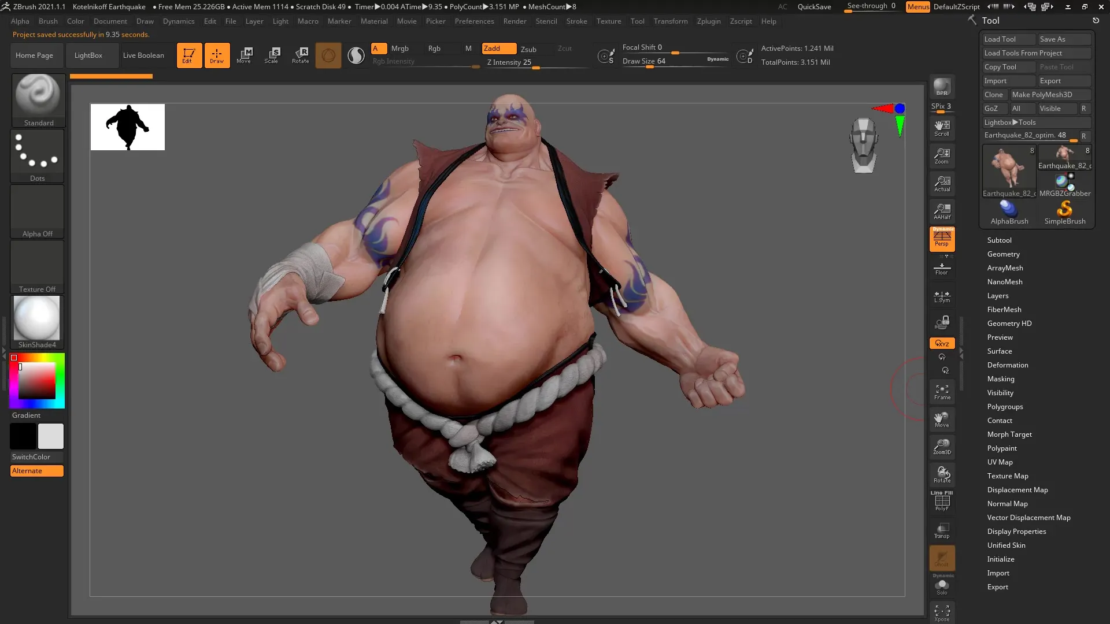Click the Frame mesh icon
The image size is (1110, 624).
pyautogui.click(x=942, y=392)
